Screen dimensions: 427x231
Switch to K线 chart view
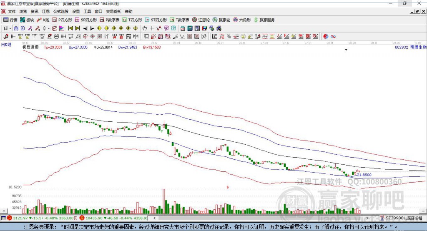(x=43, y=20)
